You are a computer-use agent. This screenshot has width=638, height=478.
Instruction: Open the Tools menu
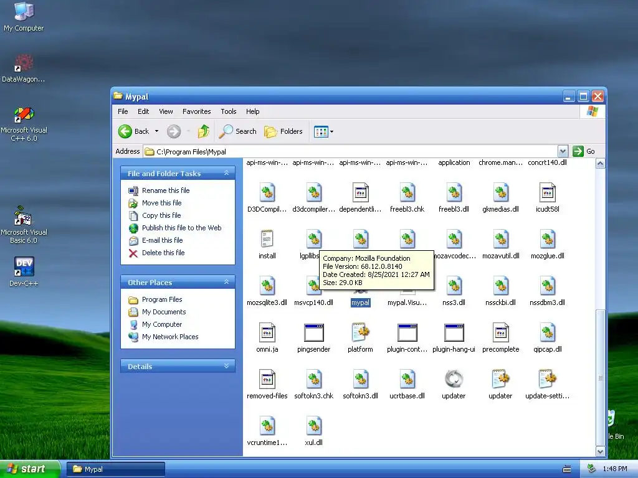click(x=228, y=111)
